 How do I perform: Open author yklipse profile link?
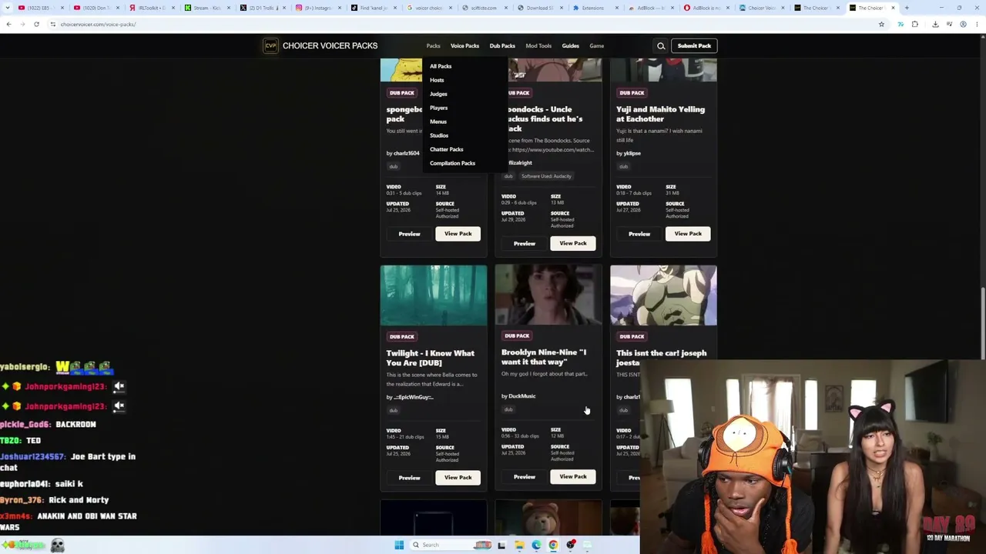632,153
